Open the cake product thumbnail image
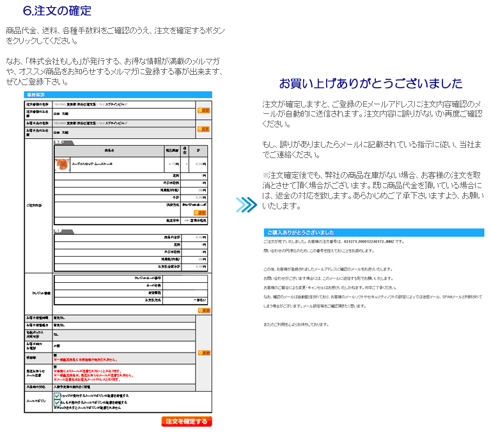 [x=62, y=163]
